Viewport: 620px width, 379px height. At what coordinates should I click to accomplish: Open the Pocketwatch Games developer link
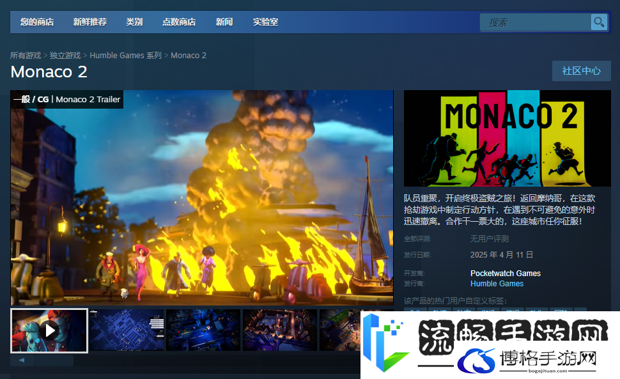click(506, 274)
